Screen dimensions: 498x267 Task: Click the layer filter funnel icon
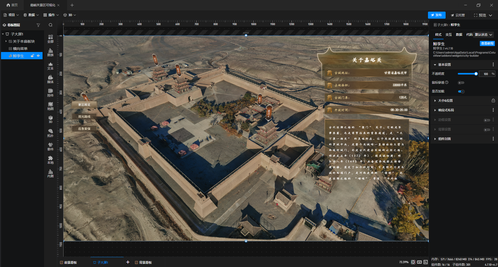coord(38,25)
